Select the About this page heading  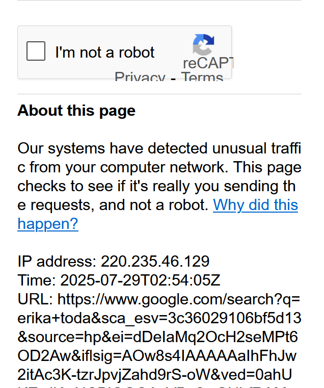76,110
